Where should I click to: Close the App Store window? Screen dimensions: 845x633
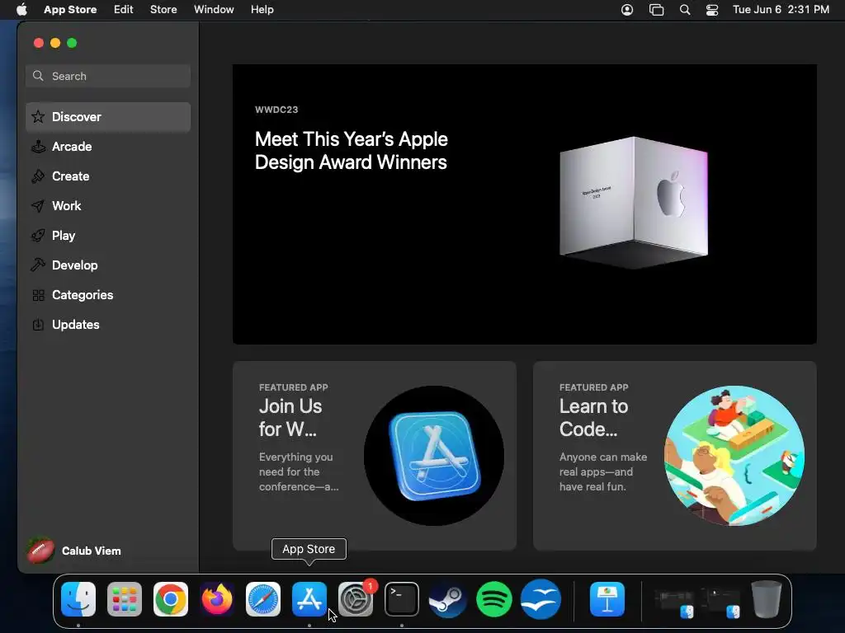(38, 43)
